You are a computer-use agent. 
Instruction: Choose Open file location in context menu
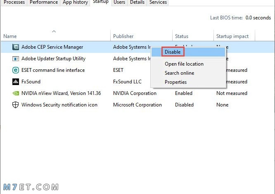pos(184,64)
